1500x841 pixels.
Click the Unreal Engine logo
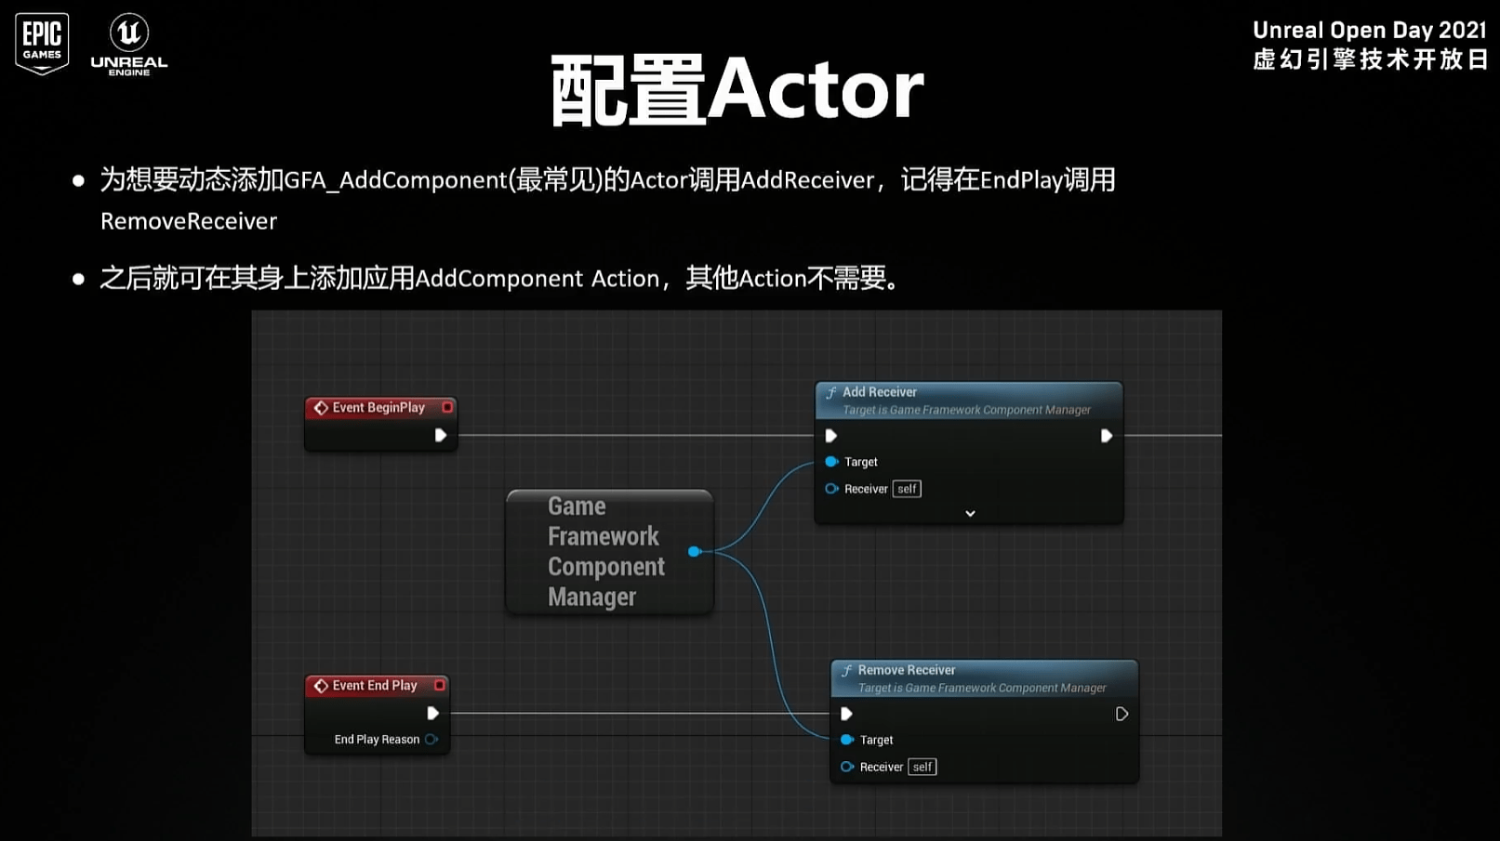tap(129, 44)
